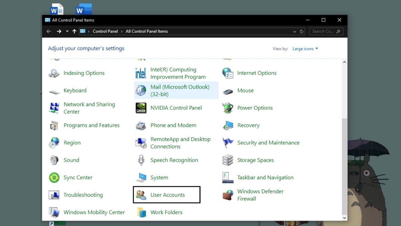Click the Control Panel breadcrumb segment
Image resolution: width=401 pixels, height=226 pixels.
coord(105,31)
